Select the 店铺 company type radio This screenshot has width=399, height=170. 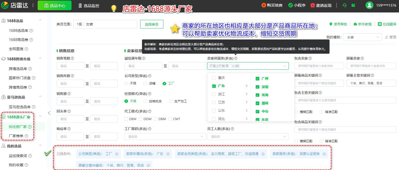point(145,83)
